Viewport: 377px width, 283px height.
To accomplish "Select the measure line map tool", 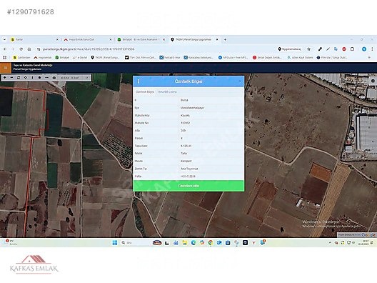I will click(46, 78).
